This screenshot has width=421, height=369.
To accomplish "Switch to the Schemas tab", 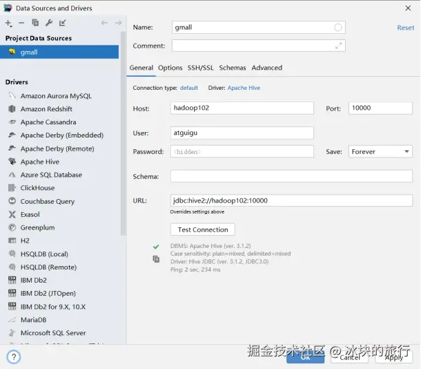I will (x=233, y=68).
